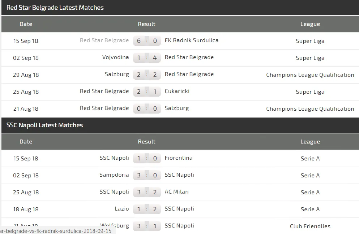Click Salzburg in the 21 Aug 18 match

point(176,108)
